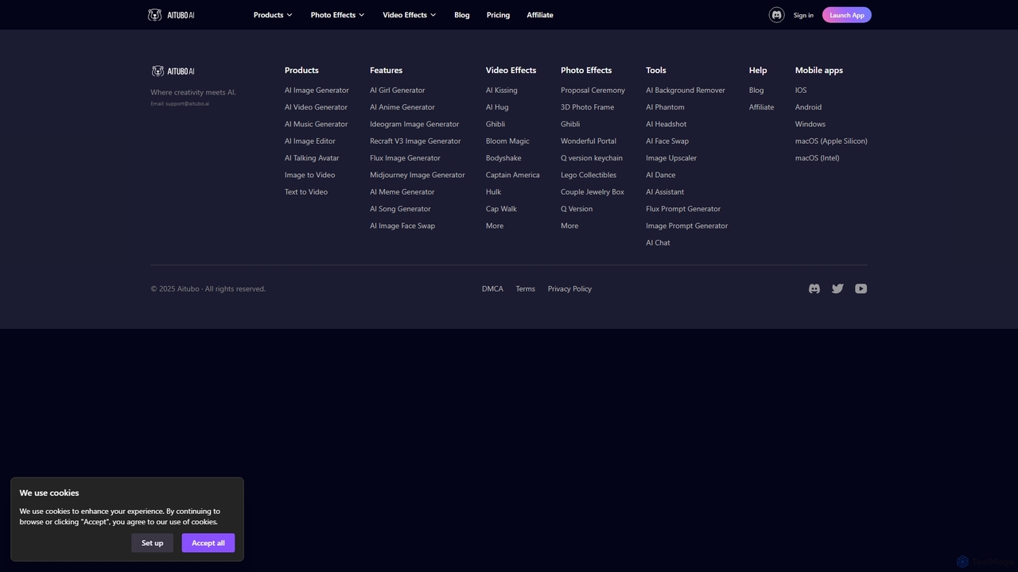Open AI Image Generator footer link
This screenshot has width=1018, height=572.
[x=317, y=91]
